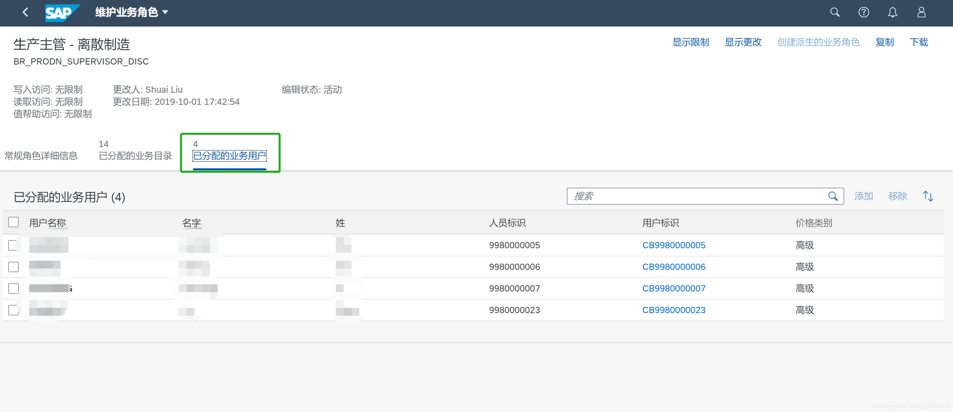Click the 移除 button

(x=898, y=196)
